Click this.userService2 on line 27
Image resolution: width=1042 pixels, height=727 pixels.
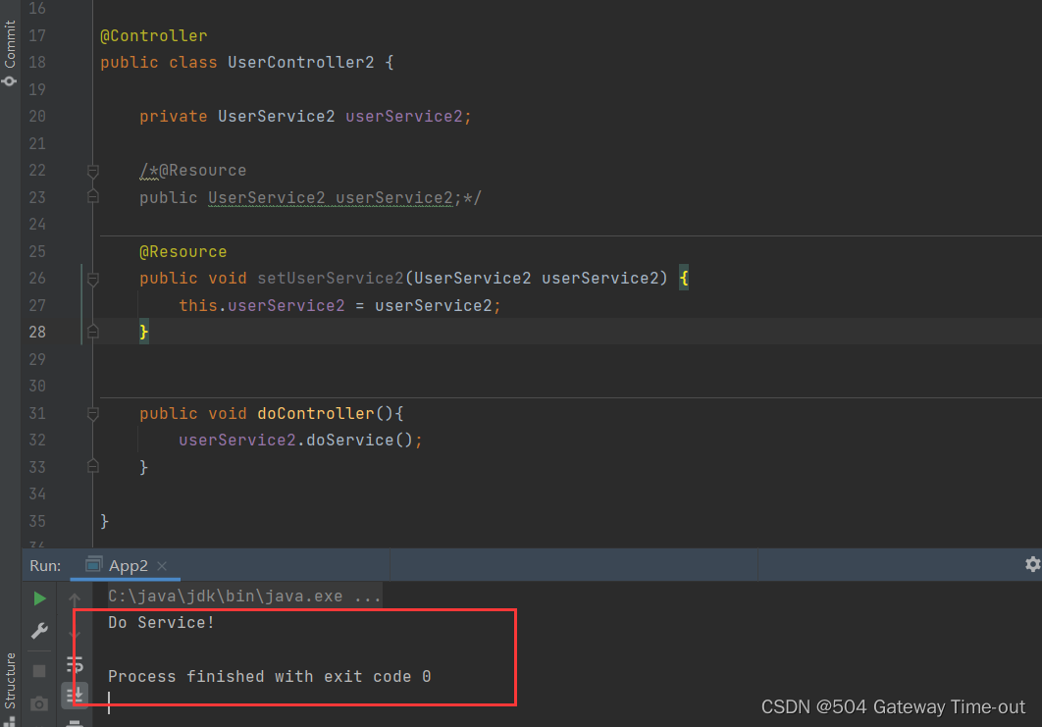[262, 306]
